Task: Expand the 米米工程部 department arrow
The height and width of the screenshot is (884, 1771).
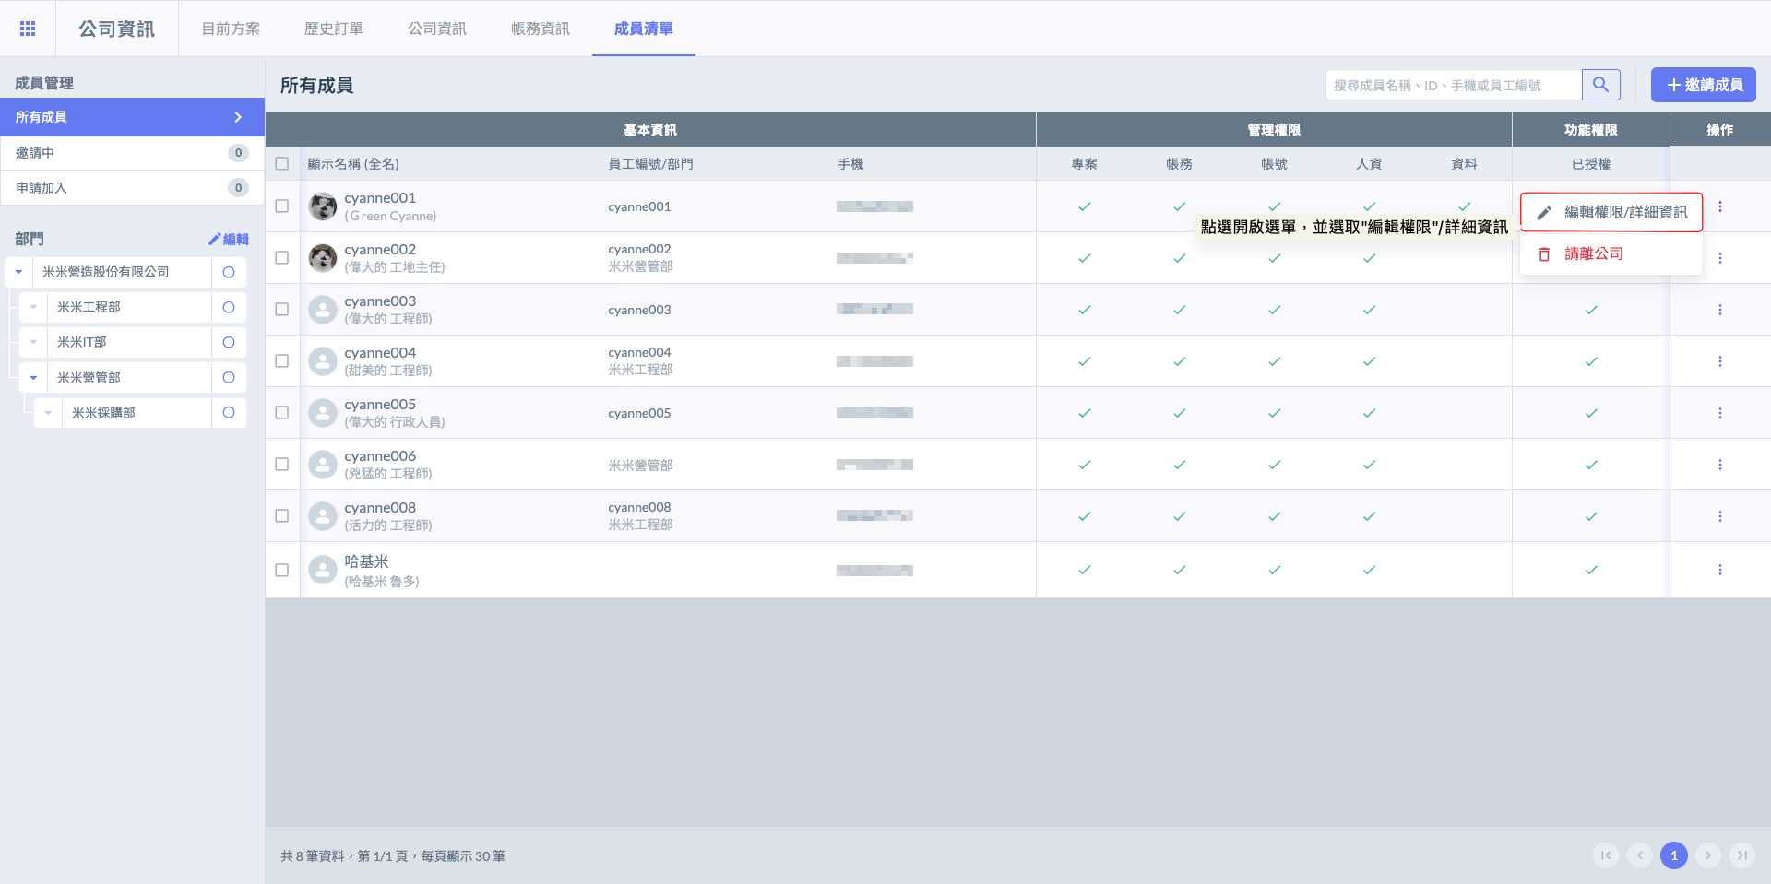Action: 33,307
